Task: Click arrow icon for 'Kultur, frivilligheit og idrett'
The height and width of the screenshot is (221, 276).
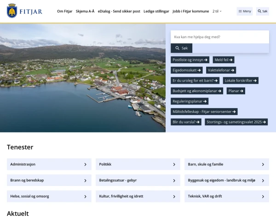Action: (x=174, y=196)
